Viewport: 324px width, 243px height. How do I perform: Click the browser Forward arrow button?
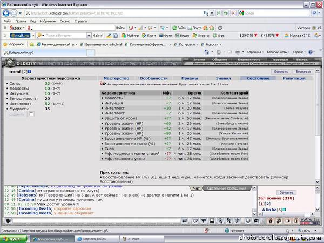click(14, 13)
